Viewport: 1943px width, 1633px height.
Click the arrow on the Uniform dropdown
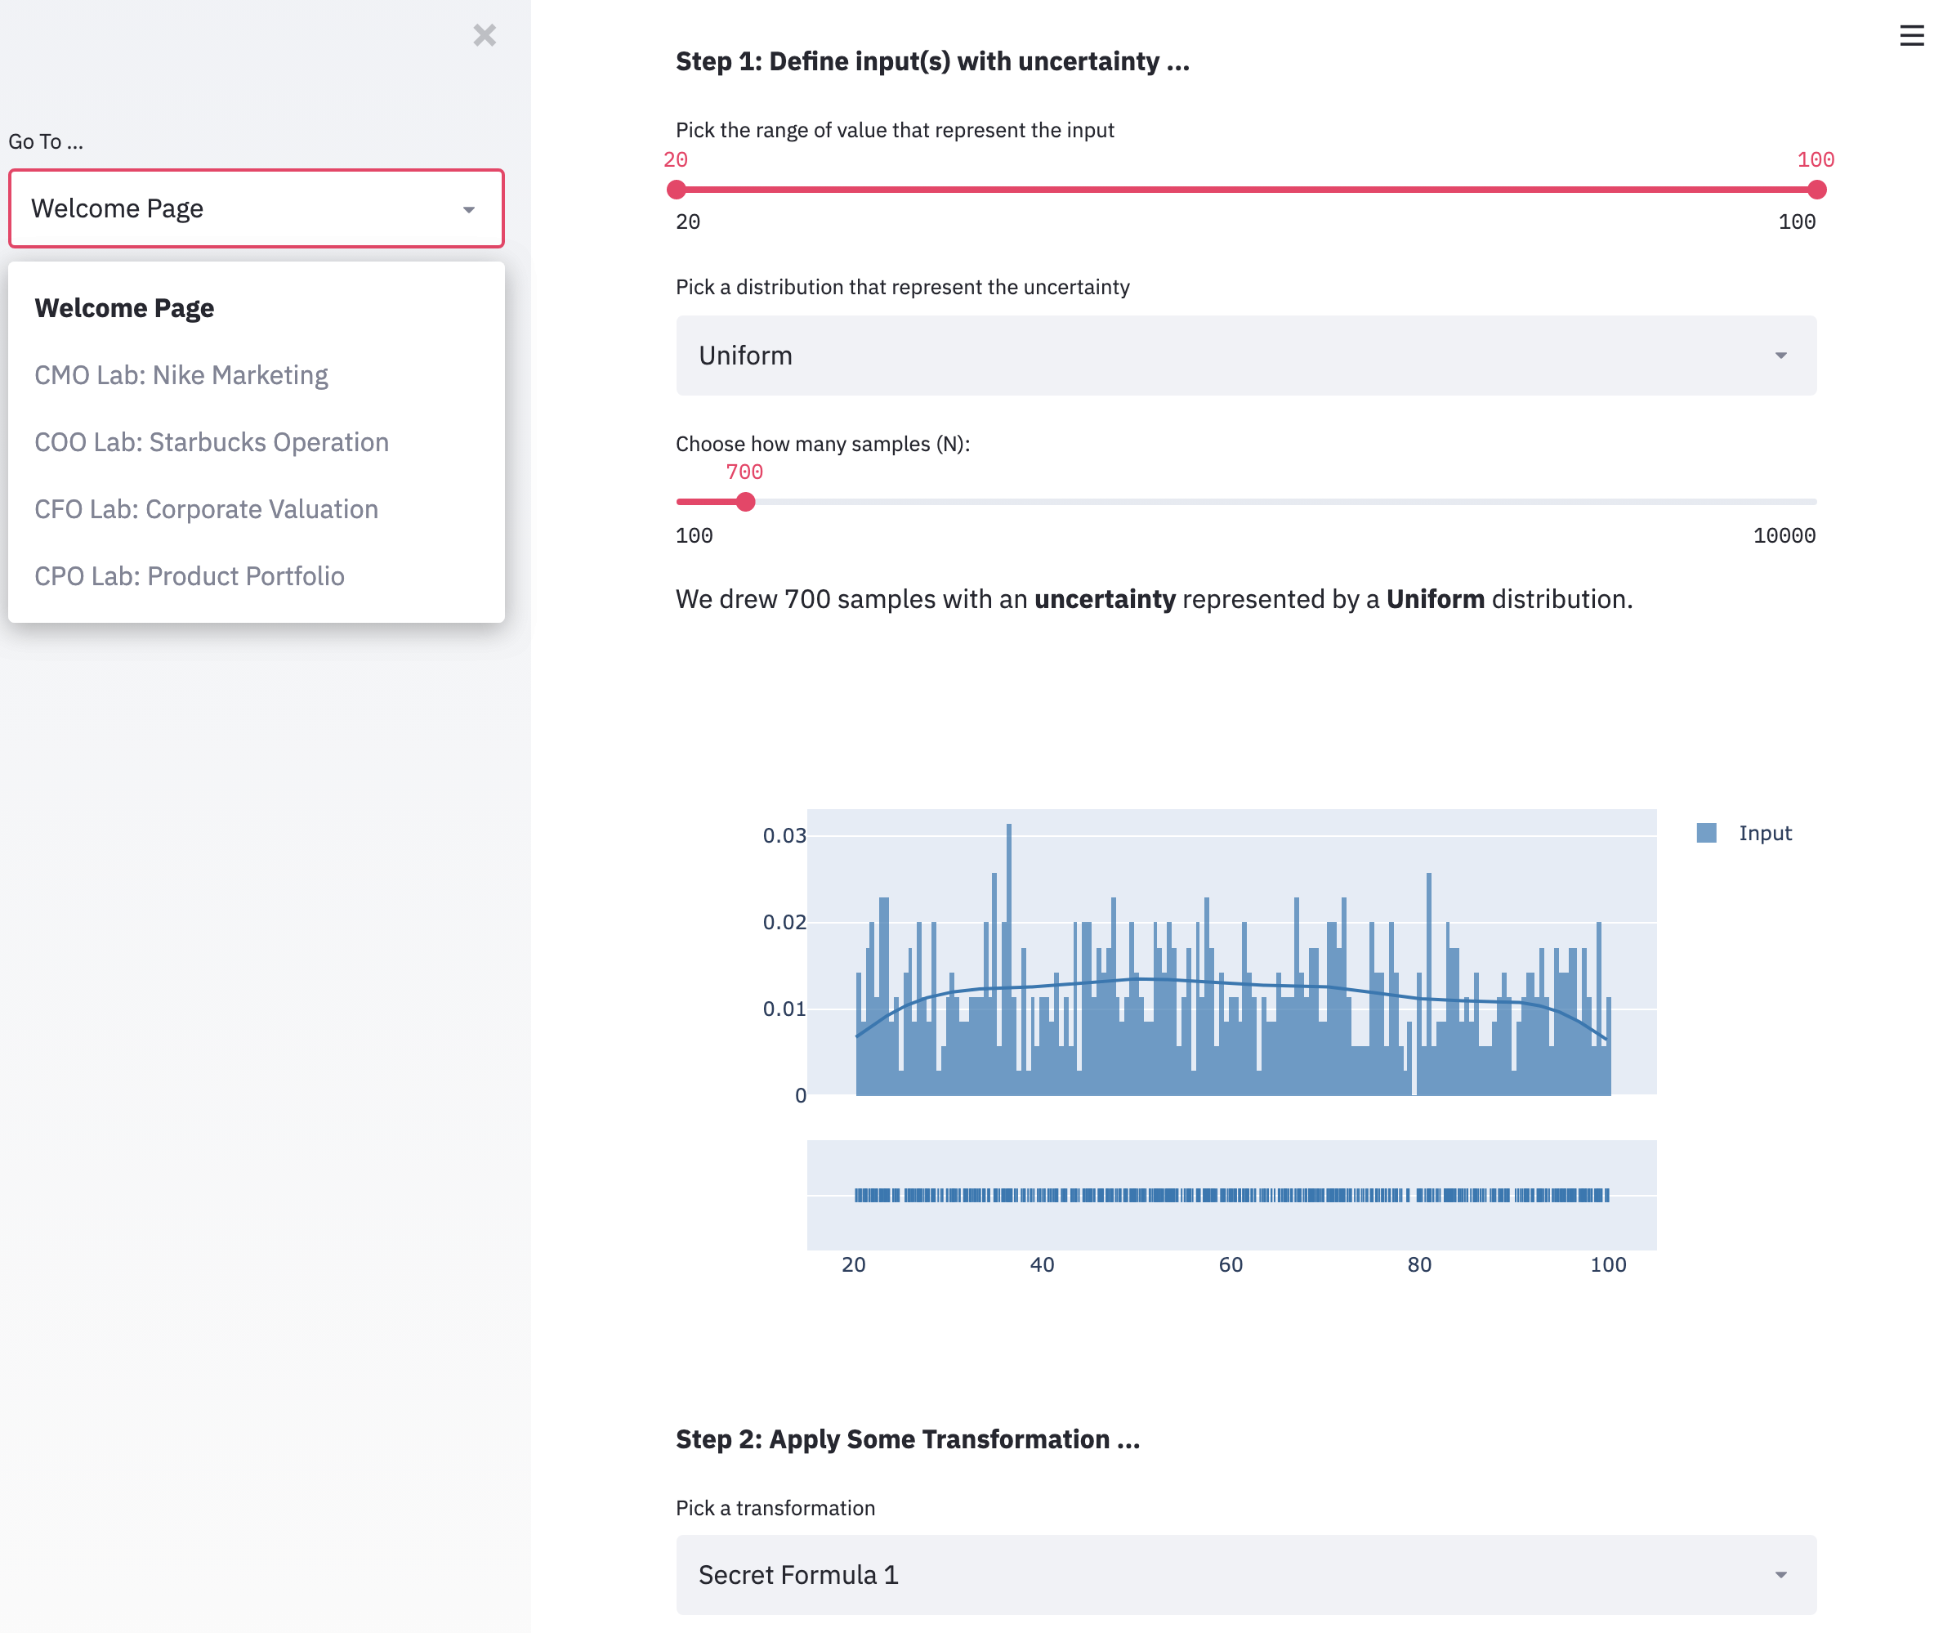(1780, 356)
